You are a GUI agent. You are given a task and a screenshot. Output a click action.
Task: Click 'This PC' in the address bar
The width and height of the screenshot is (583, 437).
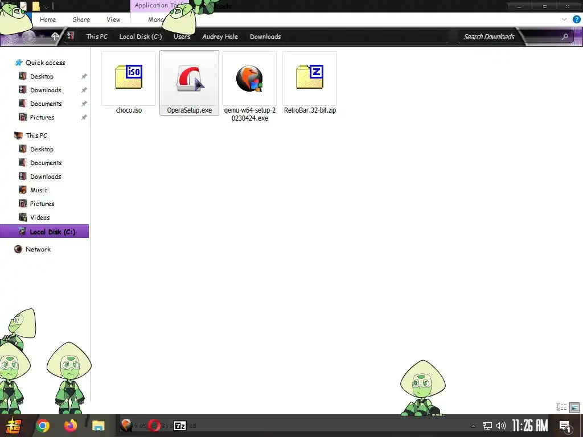click(97, 36)
